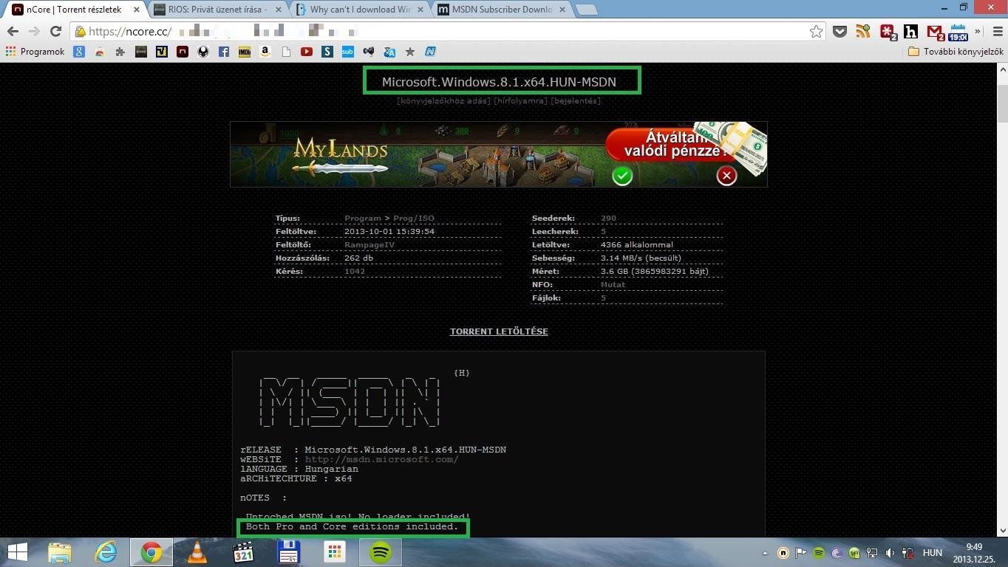
Task: Open VLC media player from taskbar
Action: coord(197,552)
